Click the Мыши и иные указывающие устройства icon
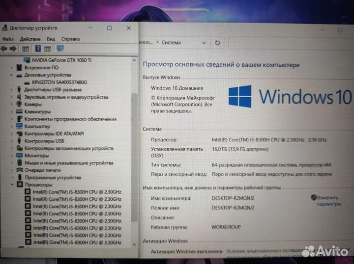This screenshot has height=264, width=354. point(20,162)
